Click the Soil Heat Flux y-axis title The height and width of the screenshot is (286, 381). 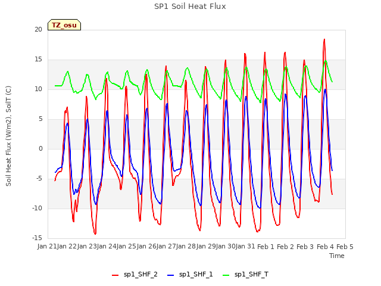tap(8, 136)
